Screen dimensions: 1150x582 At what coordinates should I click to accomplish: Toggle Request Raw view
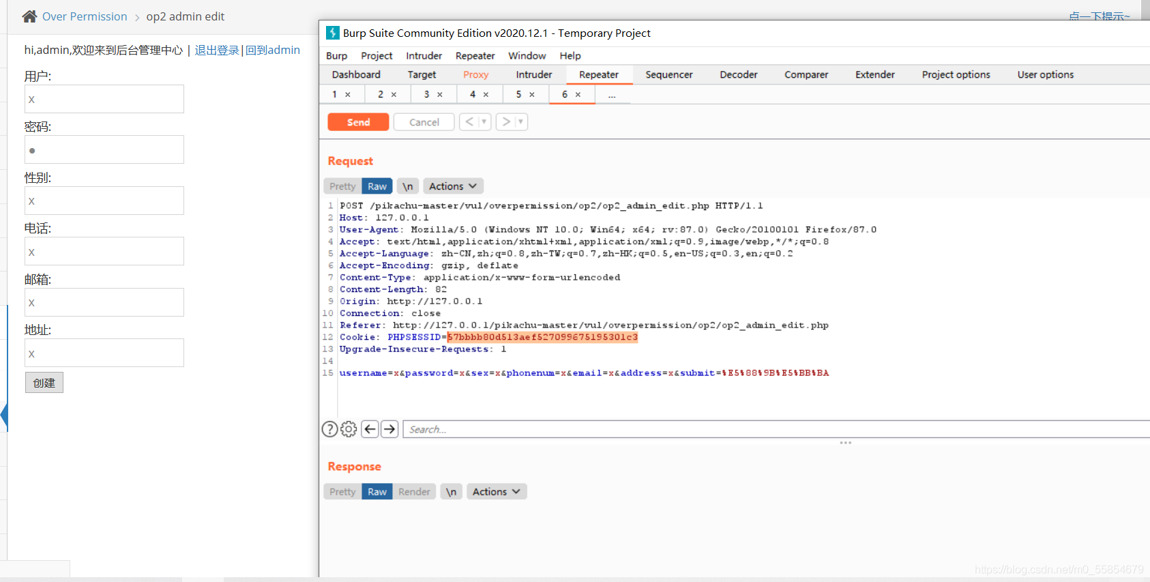[x=377, y=186]
